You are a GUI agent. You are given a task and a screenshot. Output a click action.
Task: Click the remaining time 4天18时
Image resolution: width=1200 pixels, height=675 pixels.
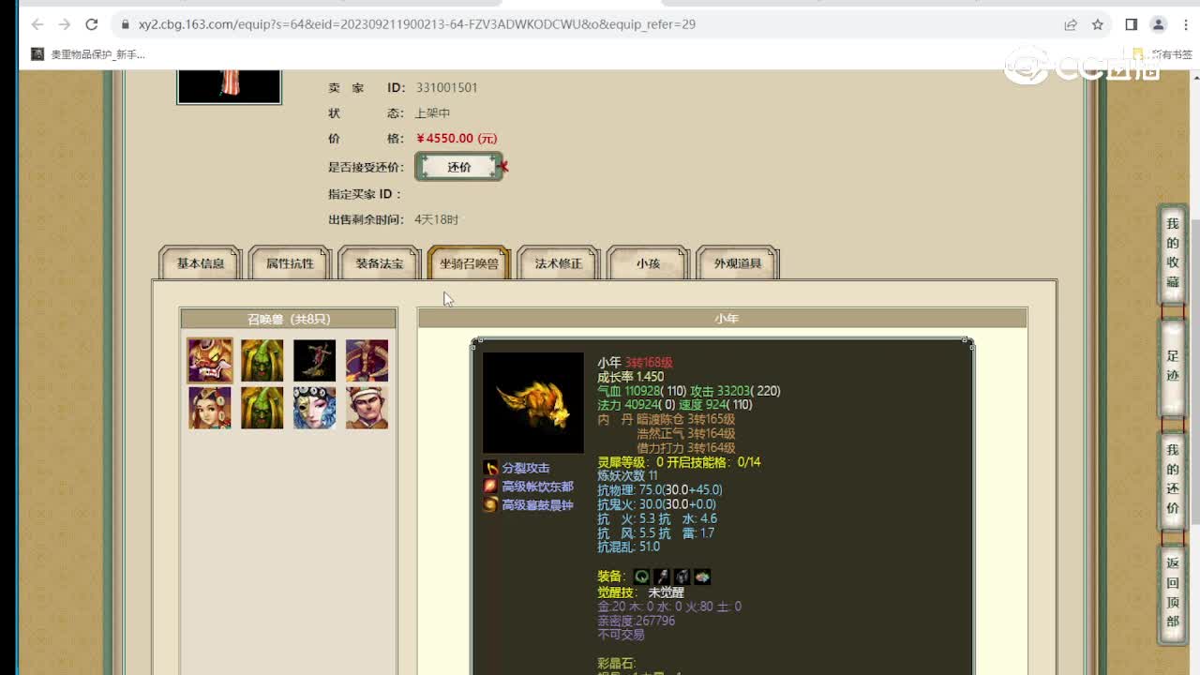437,219
